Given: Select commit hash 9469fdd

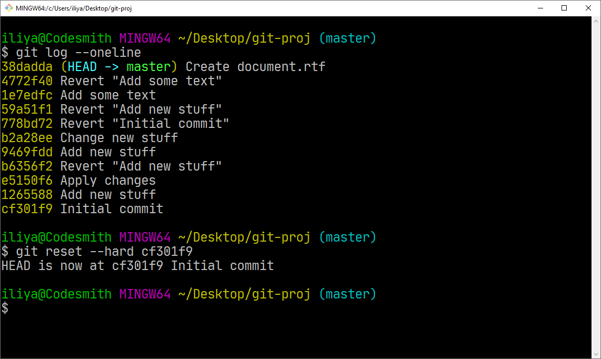Looking at the screenshot, I should click(x=27, y=152).
